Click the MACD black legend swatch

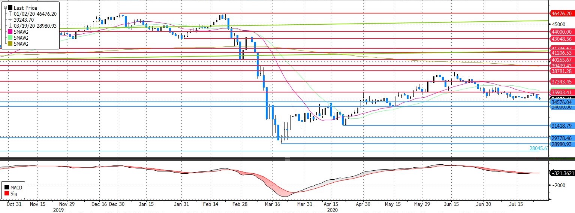click(x=7, y=188)
